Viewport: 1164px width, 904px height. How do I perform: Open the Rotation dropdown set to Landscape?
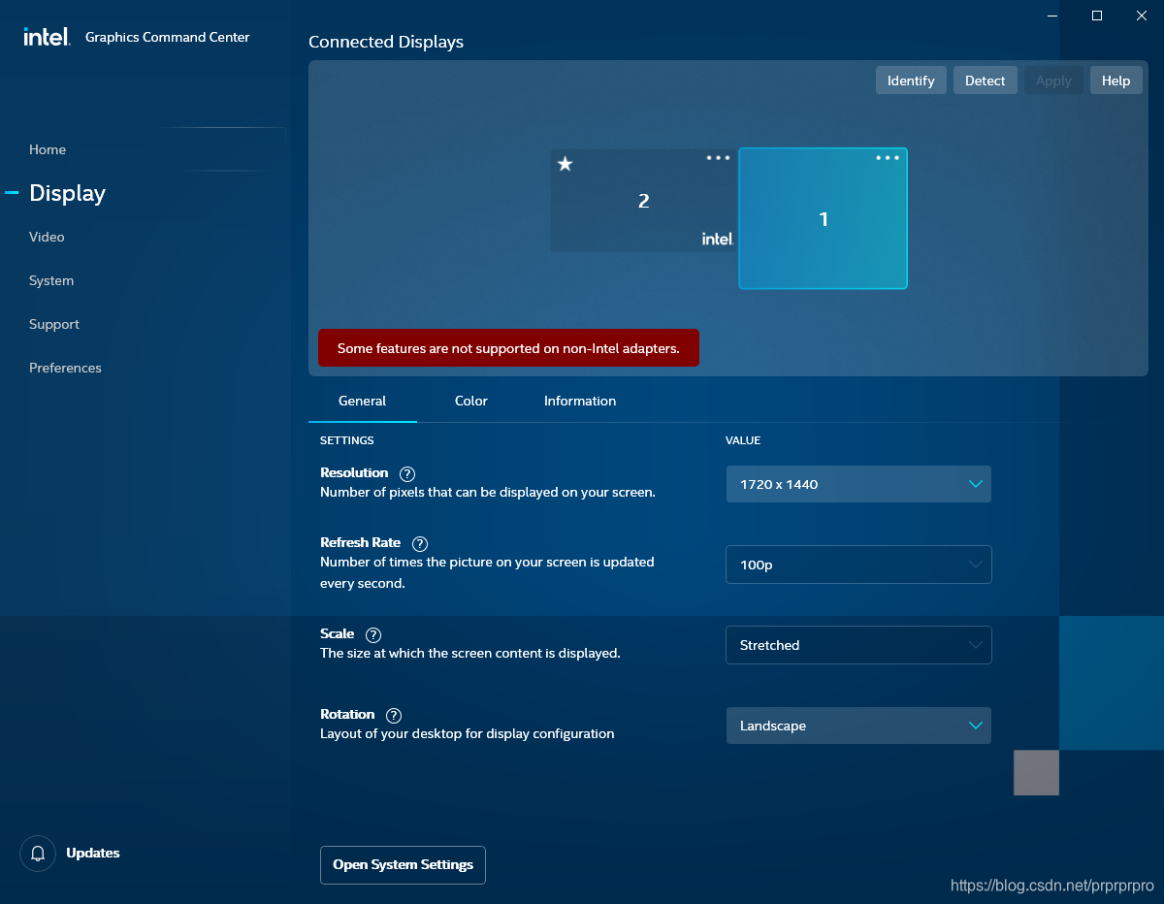click(858, 726)
